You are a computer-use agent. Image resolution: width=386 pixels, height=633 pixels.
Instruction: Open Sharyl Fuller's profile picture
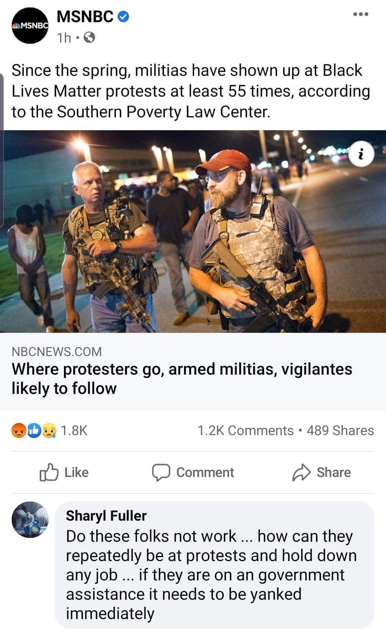pyautogui.click(x=30, y=519)
